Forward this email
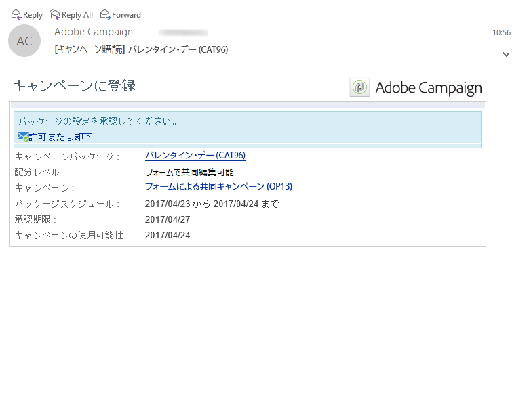The height and width of the screenshot is (415, 529). coord(121,15)
